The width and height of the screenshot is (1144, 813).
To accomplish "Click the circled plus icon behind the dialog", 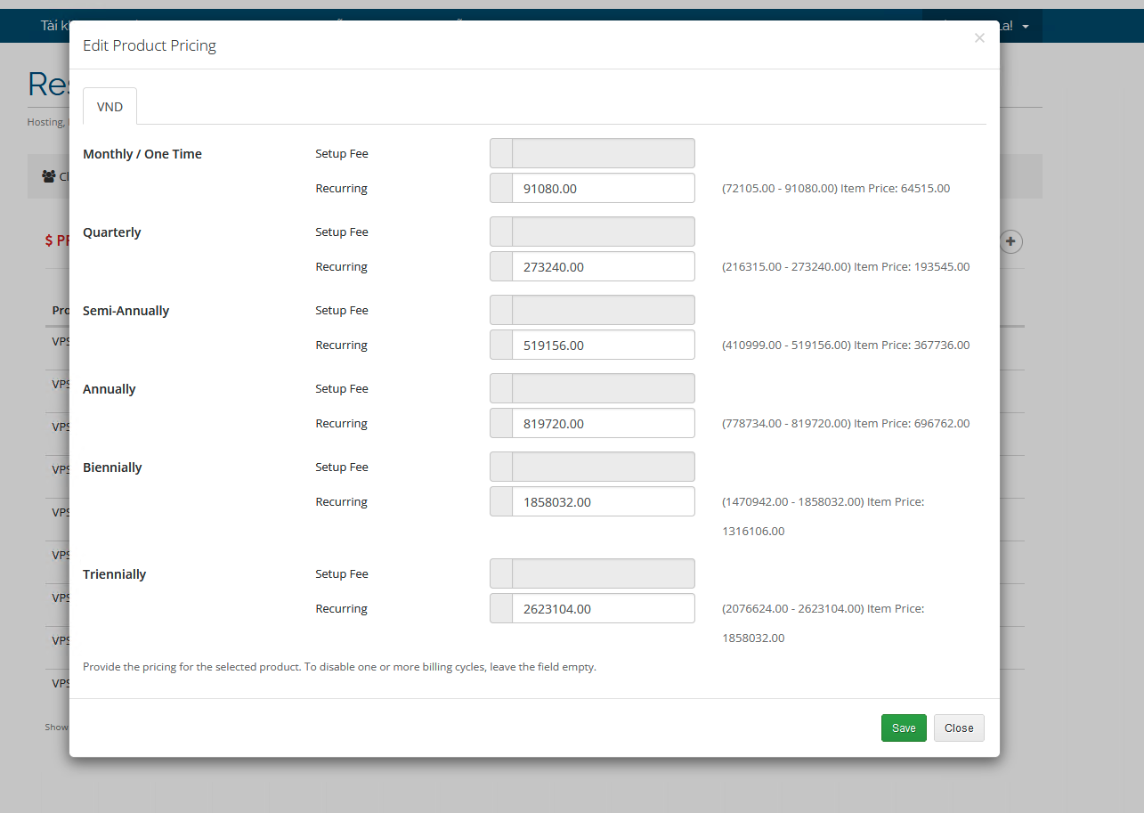I will coord(1010,241).
